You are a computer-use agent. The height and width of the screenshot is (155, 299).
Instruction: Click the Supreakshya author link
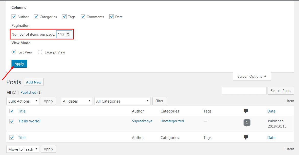pos(142,121)
